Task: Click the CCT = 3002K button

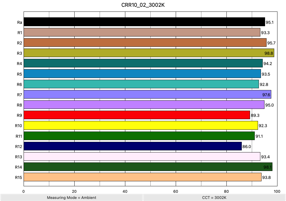Action: pyautogui.click(x=214, y=197)
